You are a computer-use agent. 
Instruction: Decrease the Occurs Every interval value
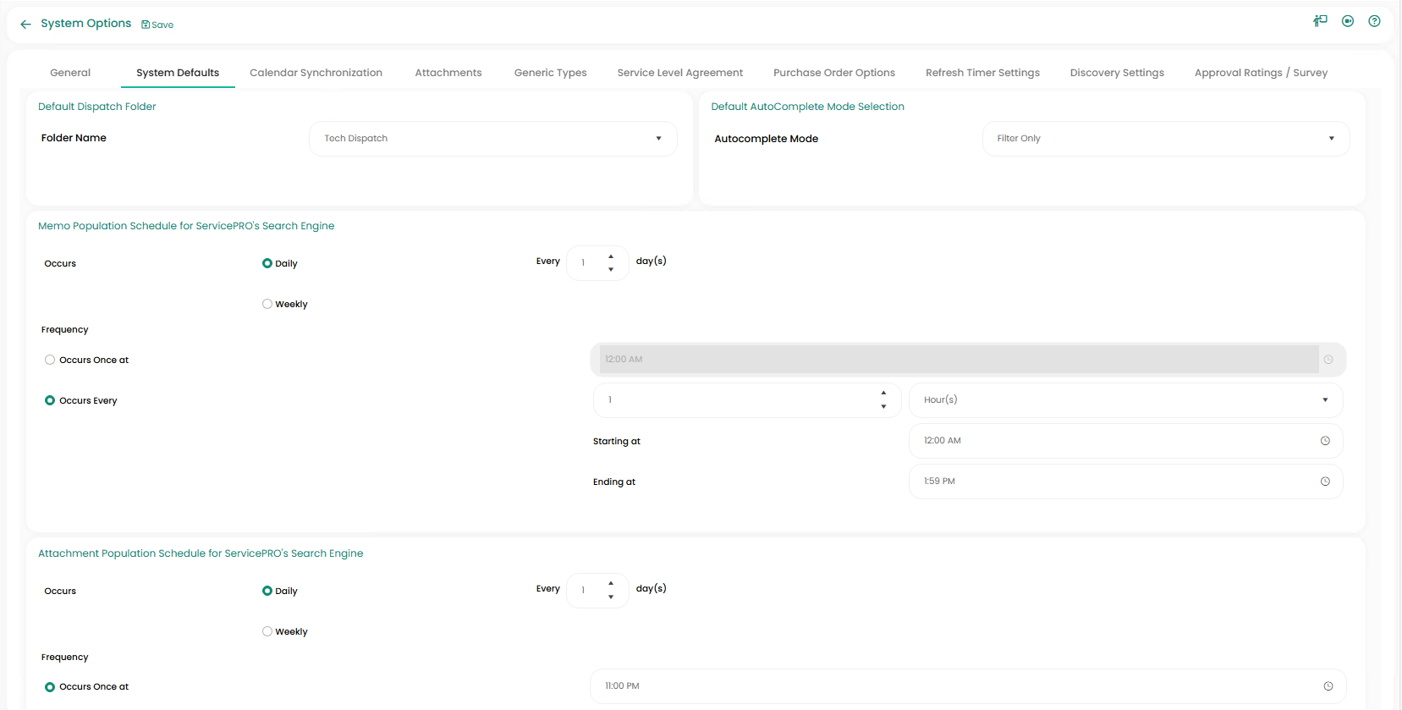coord(883,407)
